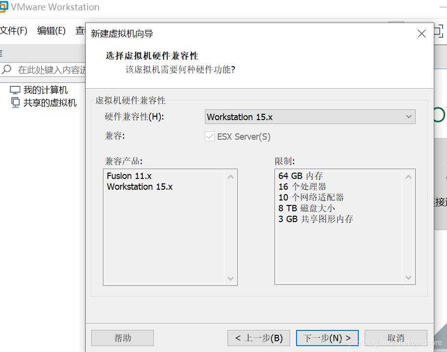Select Workstation 15.x in compatible products list

pos(140,187)
